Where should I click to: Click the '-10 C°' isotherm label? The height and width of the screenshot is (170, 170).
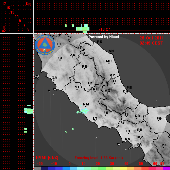click(x=104, y=30)
